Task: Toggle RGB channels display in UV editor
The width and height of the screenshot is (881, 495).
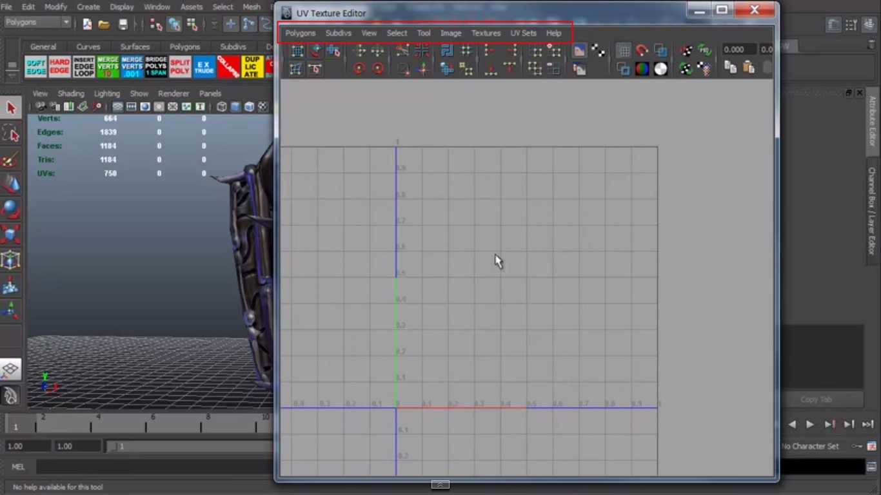Action: click(642, 69)
